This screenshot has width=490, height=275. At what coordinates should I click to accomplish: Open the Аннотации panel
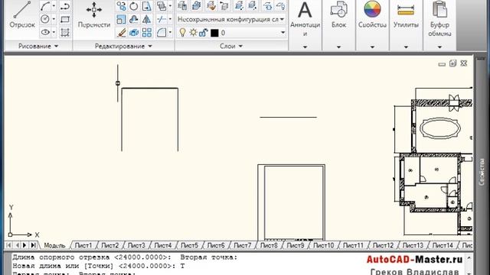(305, 25)
